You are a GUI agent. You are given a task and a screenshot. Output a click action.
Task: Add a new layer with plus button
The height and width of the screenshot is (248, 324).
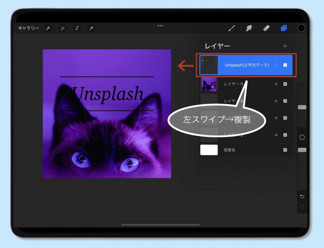click(285, 46)
